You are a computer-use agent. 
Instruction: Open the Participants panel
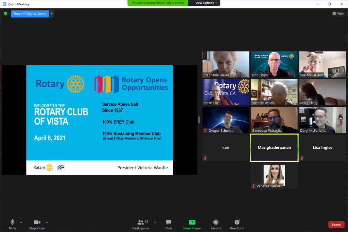(x=140, y=224)
